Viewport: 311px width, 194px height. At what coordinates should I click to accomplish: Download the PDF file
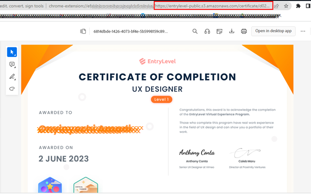232,31
